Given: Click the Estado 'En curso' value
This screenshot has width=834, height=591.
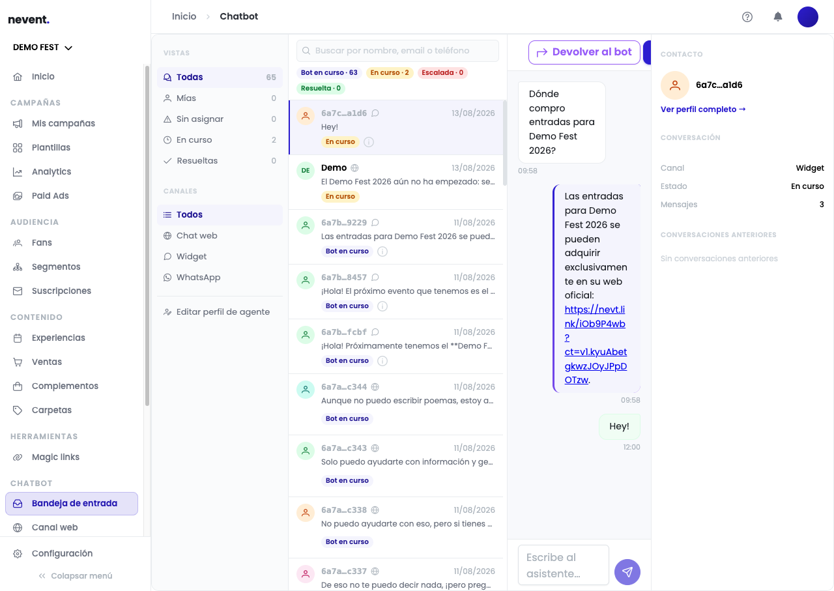Looking at the screenshot, I should pos(807,186).
